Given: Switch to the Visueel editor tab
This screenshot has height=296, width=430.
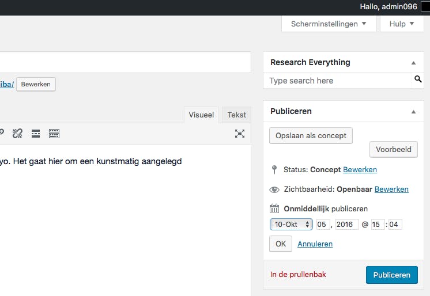Looking at the screenshot, I should (x=201, y=115).
